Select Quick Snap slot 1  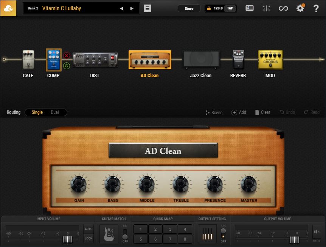pos(141,229)
